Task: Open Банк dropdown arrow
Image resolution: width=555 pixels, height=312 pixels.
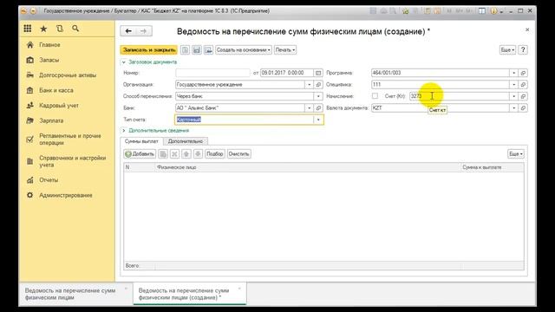Action: pyautogui.click(x=309, y=107)
